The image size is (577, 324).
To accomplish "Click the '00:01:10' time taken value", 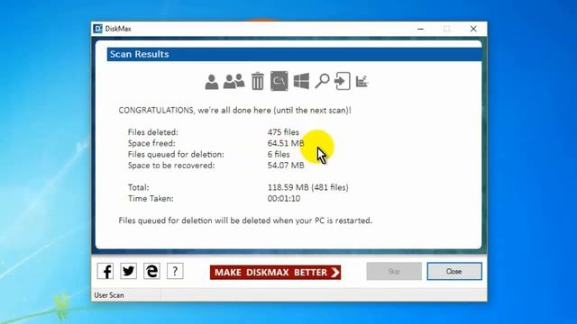I will pyautogui.click(x=284, y=198).
